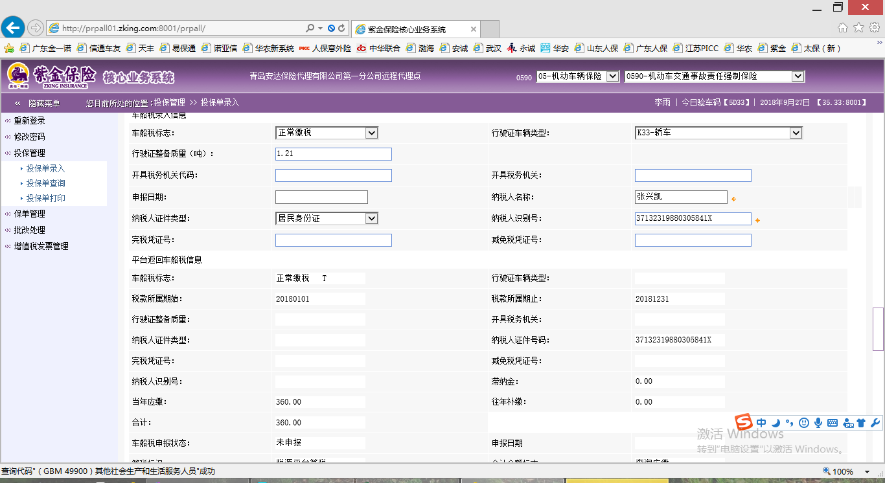This screenshot has width=885, height=483.
Task: Select 保单管理 in the left menu
Action: (x=29, y=214)
